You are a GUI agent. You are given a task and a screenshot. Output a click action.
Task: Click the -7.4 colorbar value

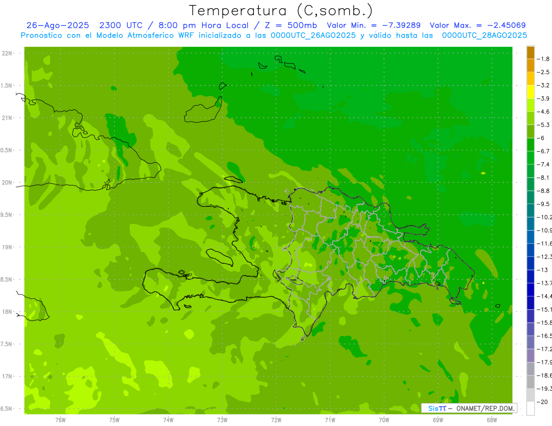(543, 165)
